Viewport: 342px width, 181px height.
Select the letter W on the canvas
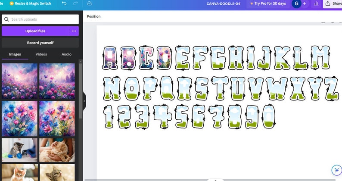[277, 88]
